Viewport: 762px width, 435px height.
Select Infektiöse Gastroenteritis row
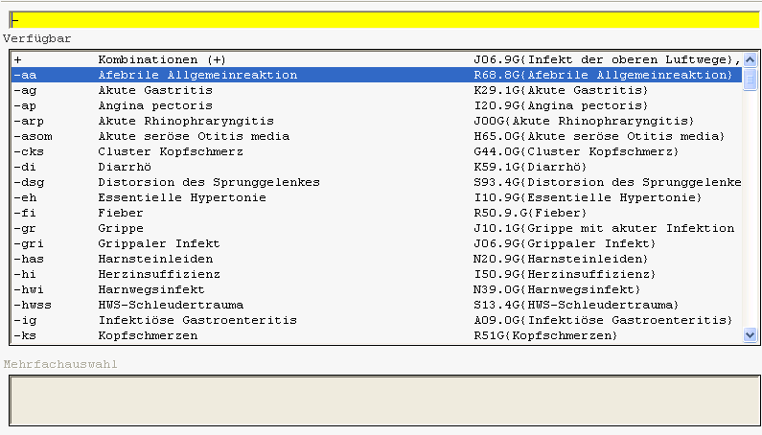377,320
